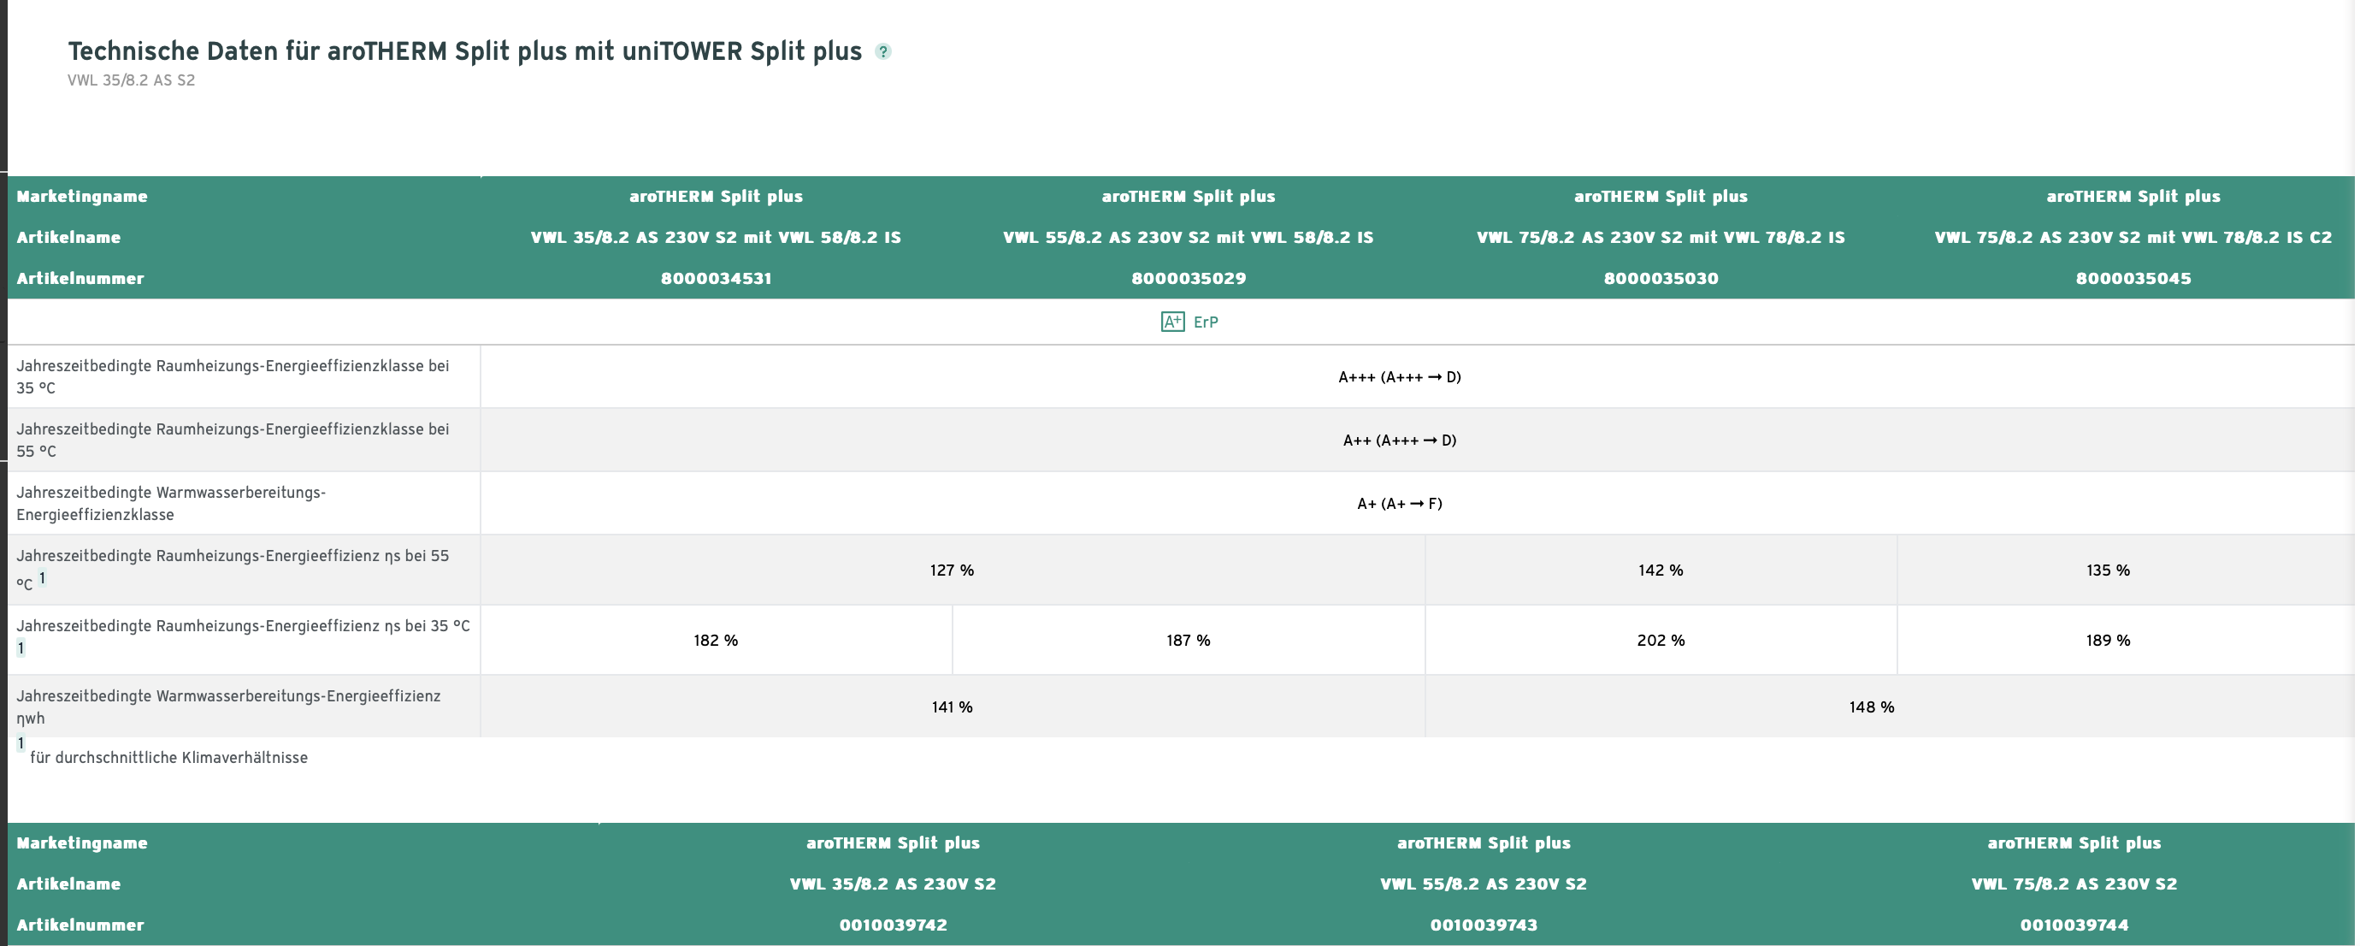The height and width of the screenshot is (946, 2360).
Task: Click article number 8000035029
Action: pyautogui.click(x=1189, y=279)
